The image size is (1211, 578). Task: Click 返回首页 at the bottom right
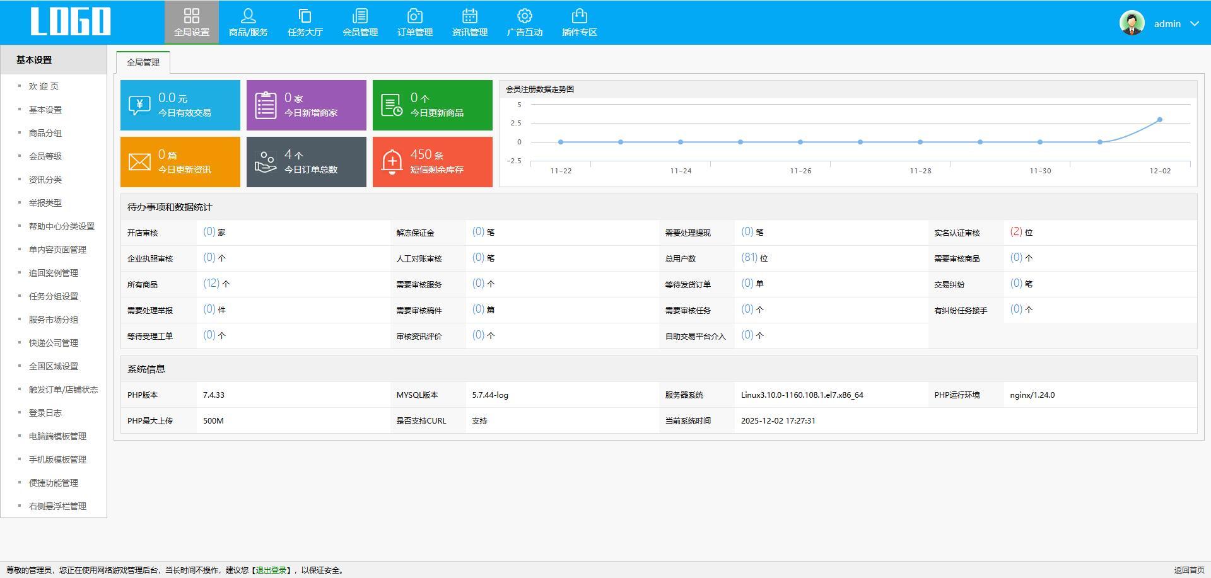pos(1189,570)
